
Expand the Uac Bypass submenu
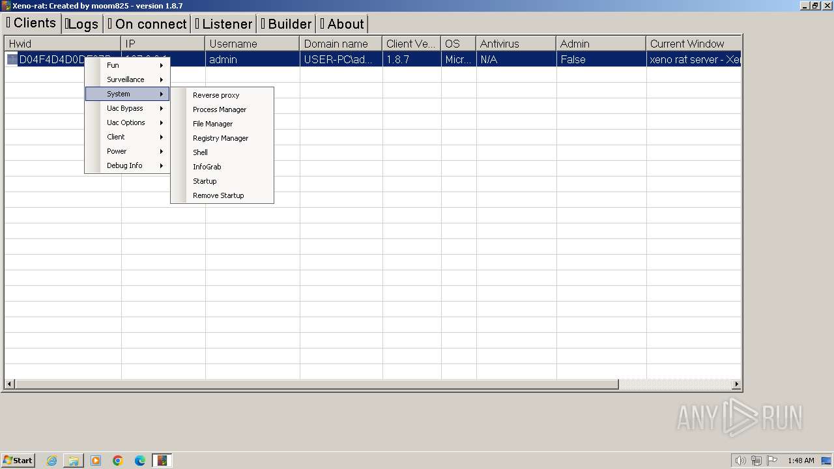point(127,108)
